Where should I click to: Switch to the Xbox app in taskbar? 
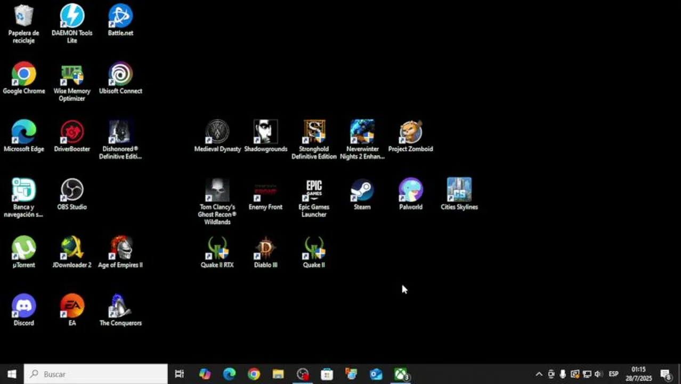[400, 374]
